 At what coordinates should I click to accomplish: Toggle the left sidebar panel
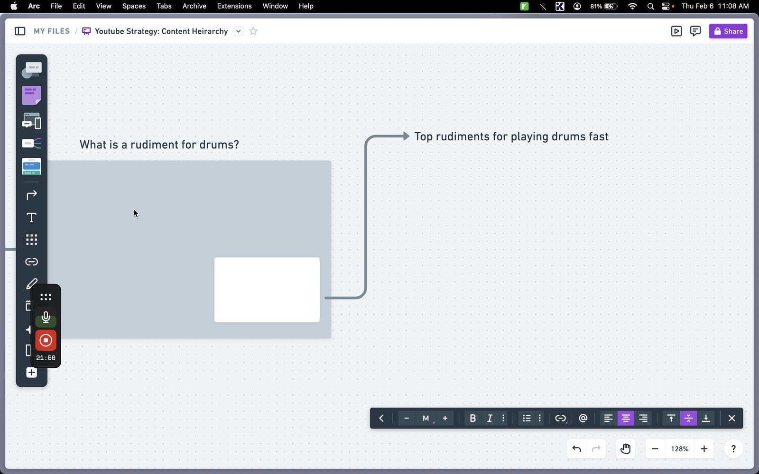[20, 31]
